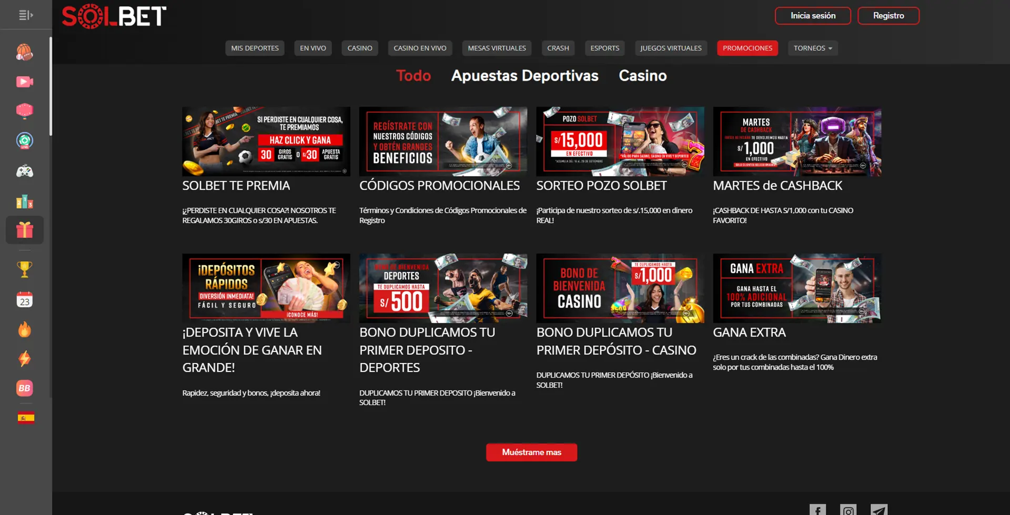Open the calendar 23 sidebar icon
1010x515 pixels.
point(25,300)
